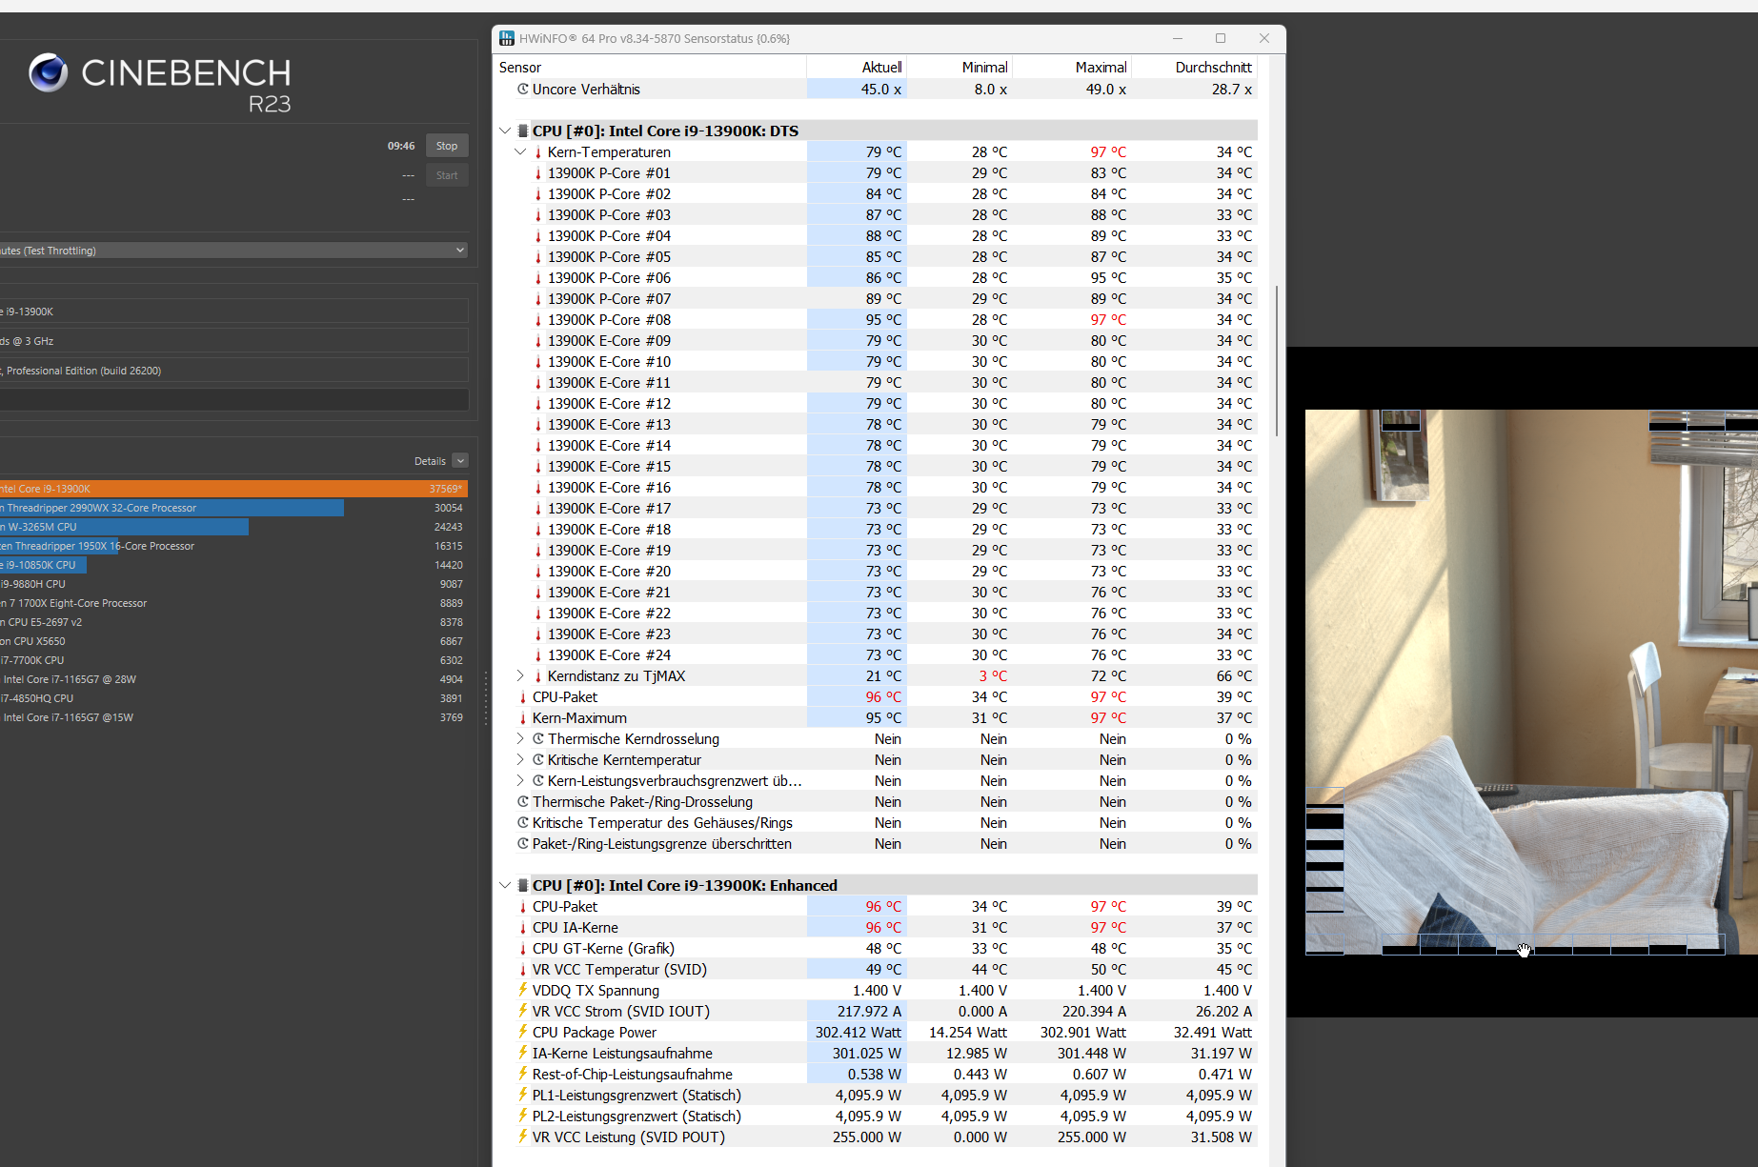Click the lightning icon beside VR VCC Strom
Screen dimensions: 1758x1167
(523, 1011)
